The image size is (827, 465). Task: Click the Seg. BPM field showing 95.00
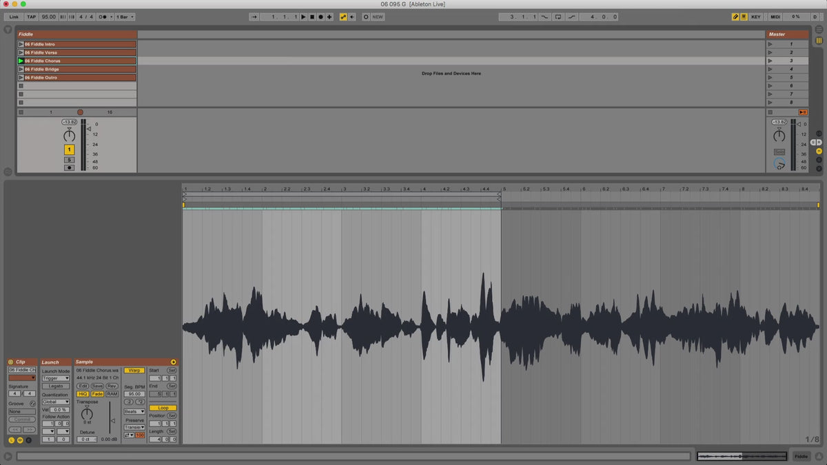click(x=134, y=394)
